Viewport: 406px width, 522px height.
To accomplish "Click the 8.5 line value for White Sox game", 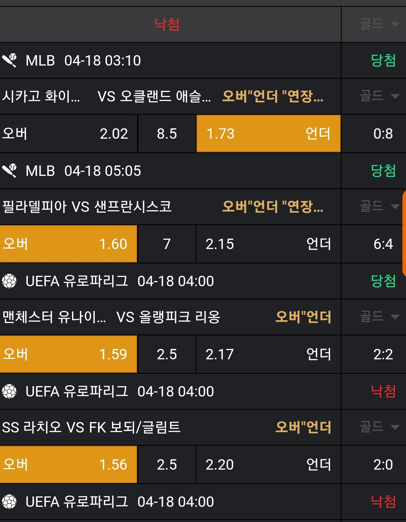I will click(x=167, y=133).
